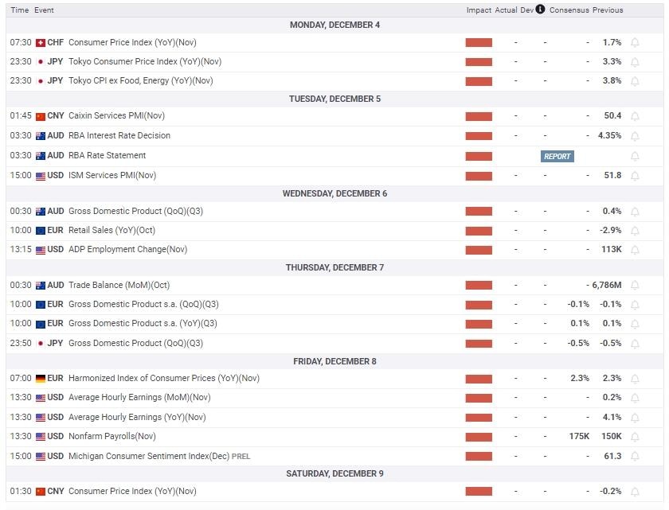Toggle alert bell for JPY Gross Domestic Product
The height and width of the screenshot is (510, 669).
[x=635, y=344]
